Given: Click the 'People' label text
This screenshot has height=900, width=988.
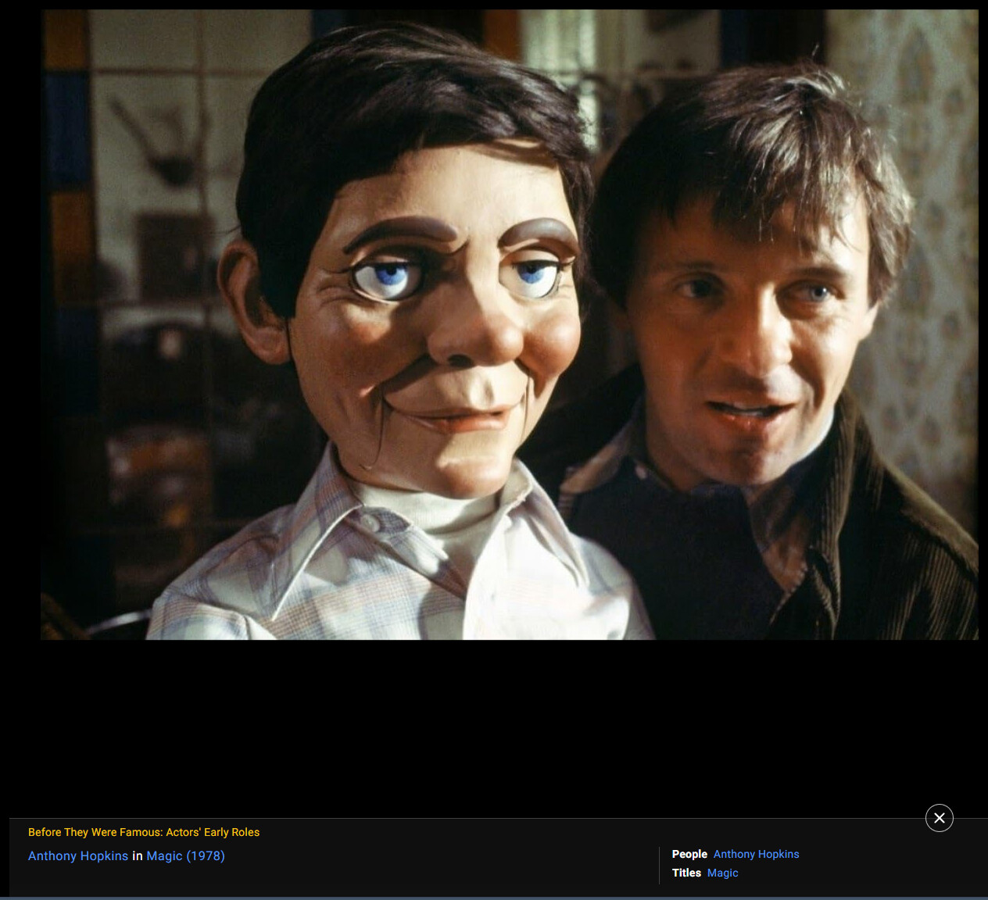Looking at the screenshot, I should click(689, 855).
